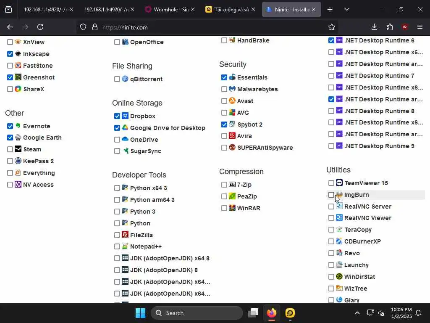
Task: Click the Avast orange icon
Action: click(x=232, y=101)
